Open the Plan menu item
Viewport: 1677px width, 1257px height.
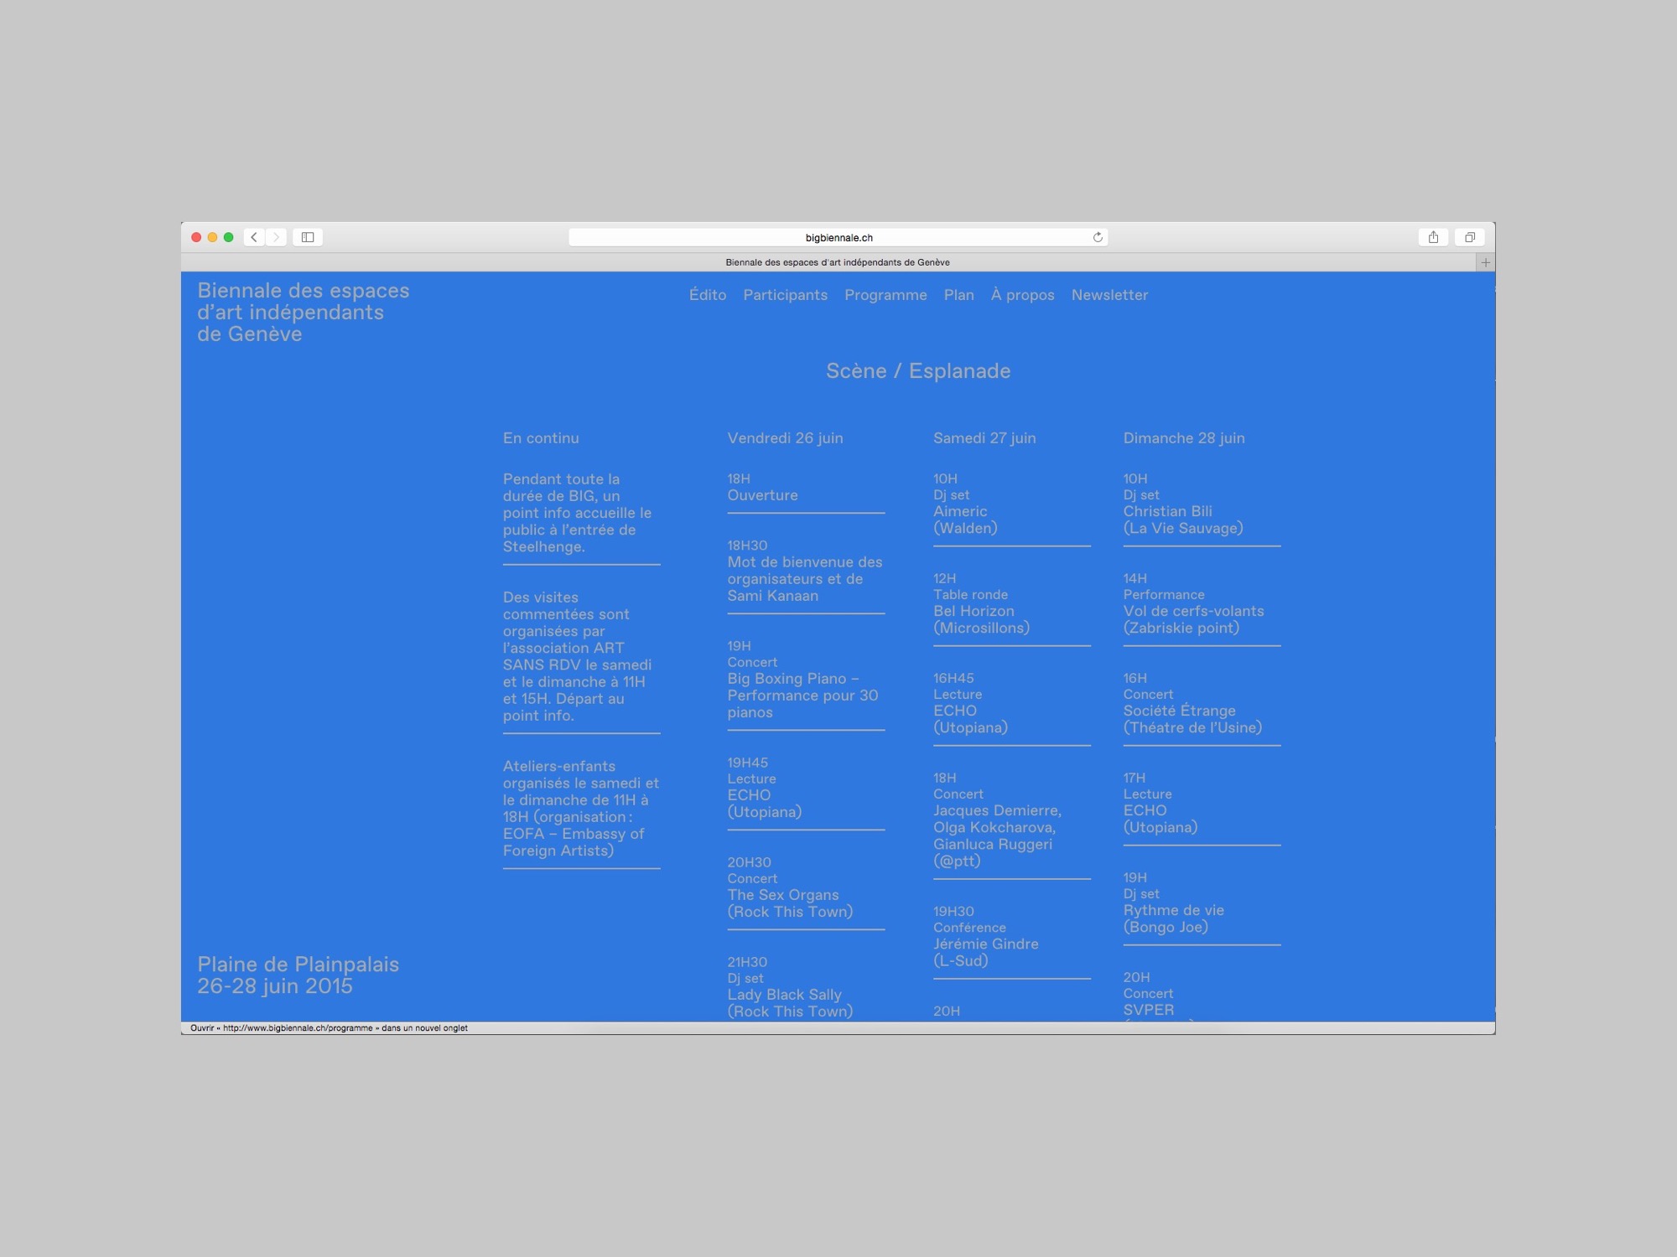[958, 295]
